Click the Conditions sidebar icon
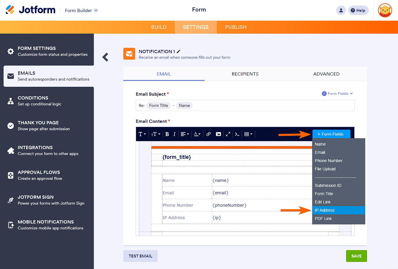 point(11,101)
